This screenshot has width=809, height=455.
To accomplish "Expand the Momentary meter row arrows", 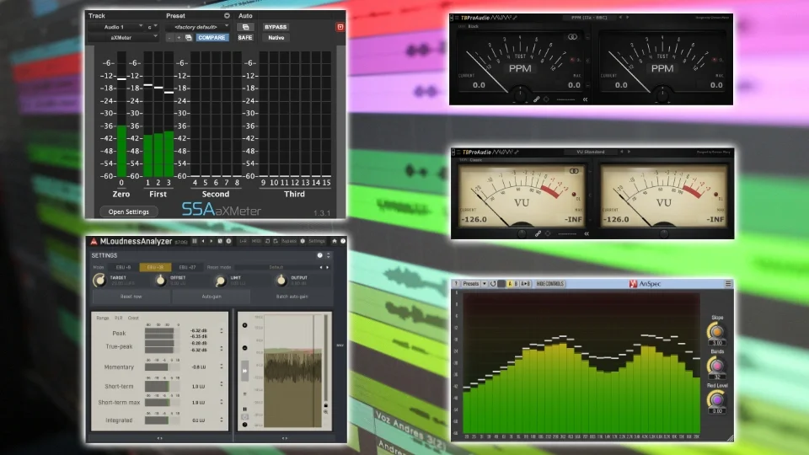I will coord(222,367).
